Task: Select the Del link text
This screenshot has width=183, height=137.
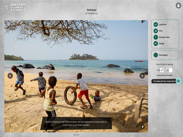Action: (162, 44)
